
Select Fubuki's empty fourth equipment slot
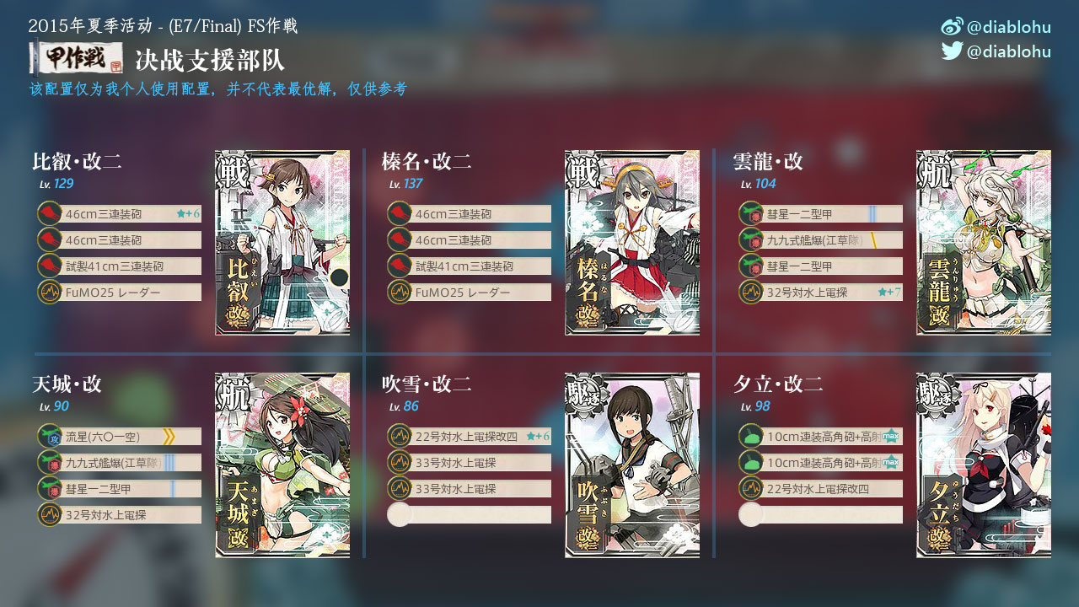[469, 514]
